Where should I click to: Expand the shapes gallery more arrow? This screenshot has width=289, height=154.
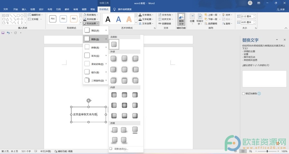(25, 23)
